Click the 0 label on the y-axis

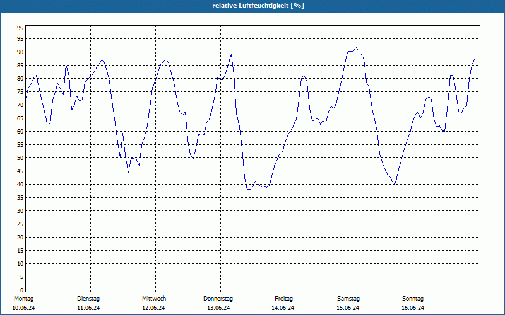coord(21,290)
